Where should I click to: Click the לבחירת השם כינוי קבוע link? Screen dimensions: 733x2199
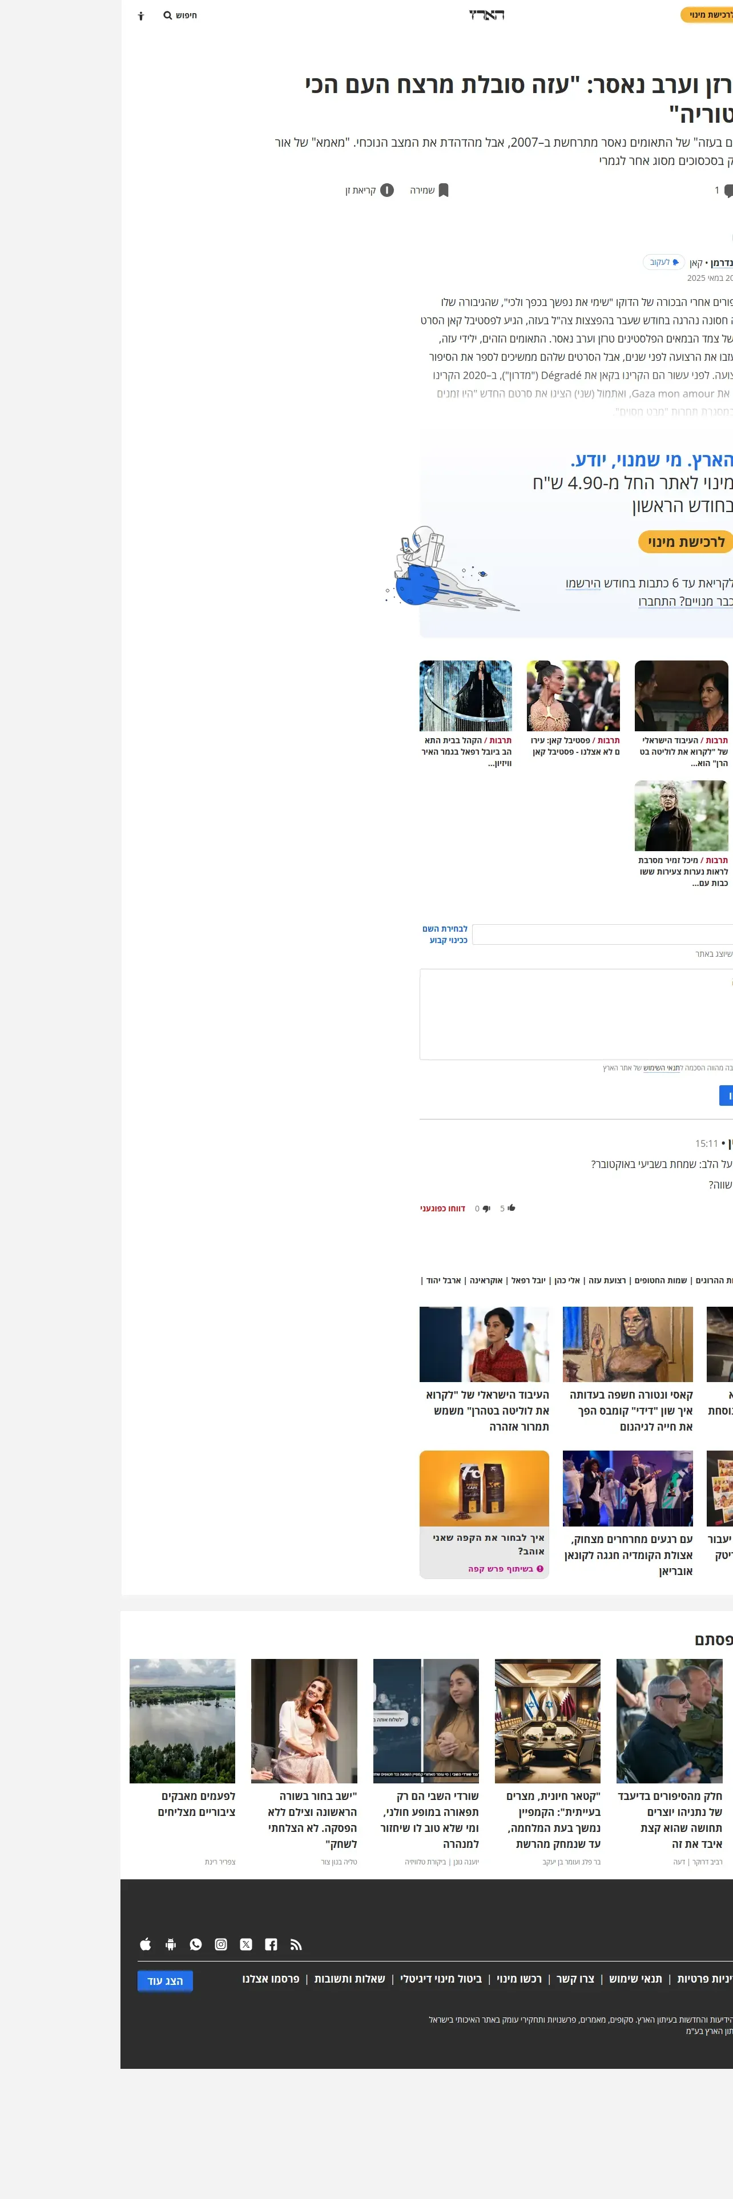pos(445,934)
